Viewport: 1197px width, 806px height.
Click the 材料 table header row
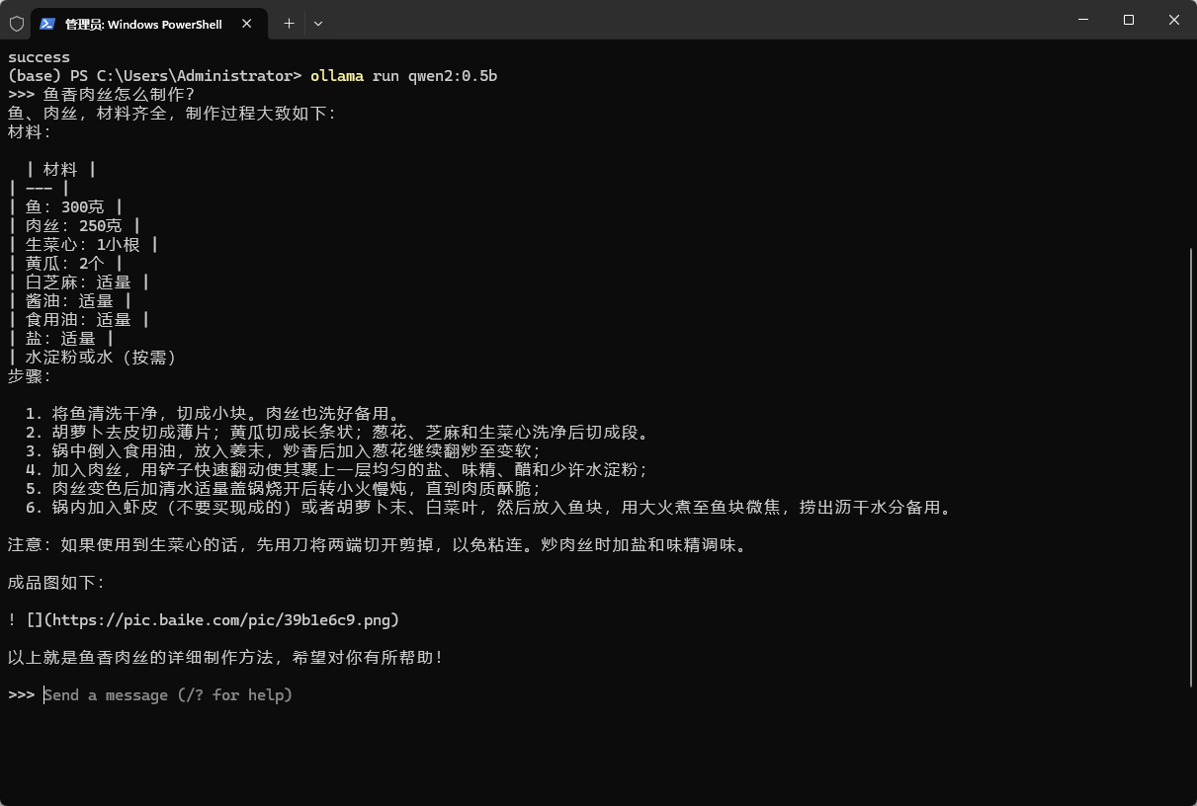point(61,170)
